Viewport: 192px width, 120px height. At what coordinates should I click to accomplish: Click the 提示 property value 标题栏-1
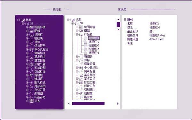coord(155,28)
